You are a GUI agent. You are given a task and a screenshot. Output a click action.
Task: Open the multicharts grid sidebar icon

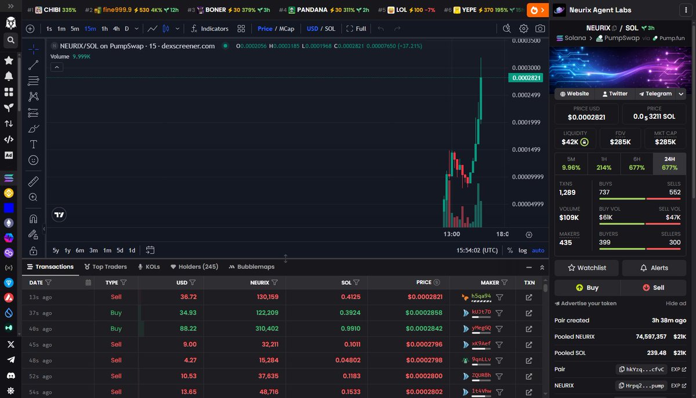[x=9, y=92]
